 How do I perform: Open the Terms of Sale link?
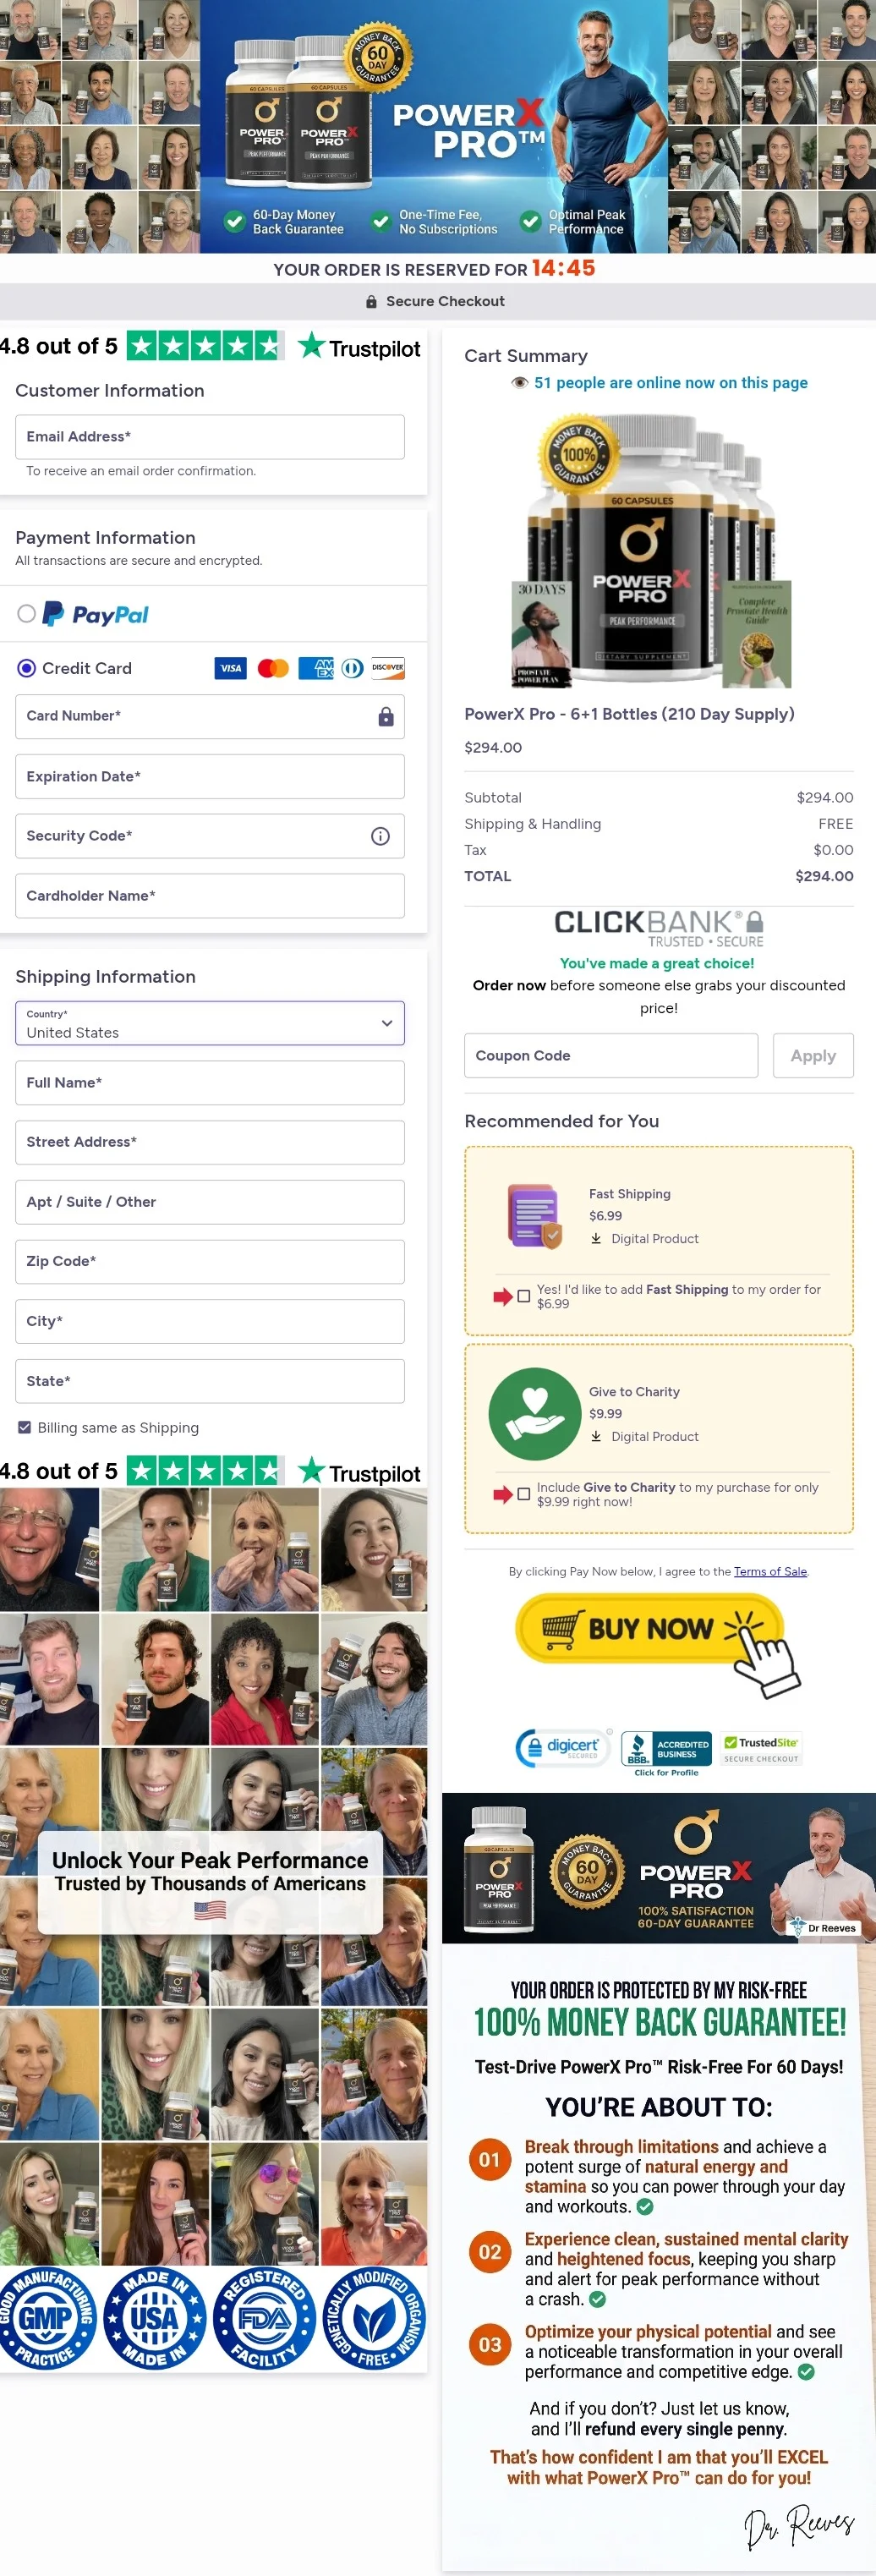click(x=770, y=1571)
